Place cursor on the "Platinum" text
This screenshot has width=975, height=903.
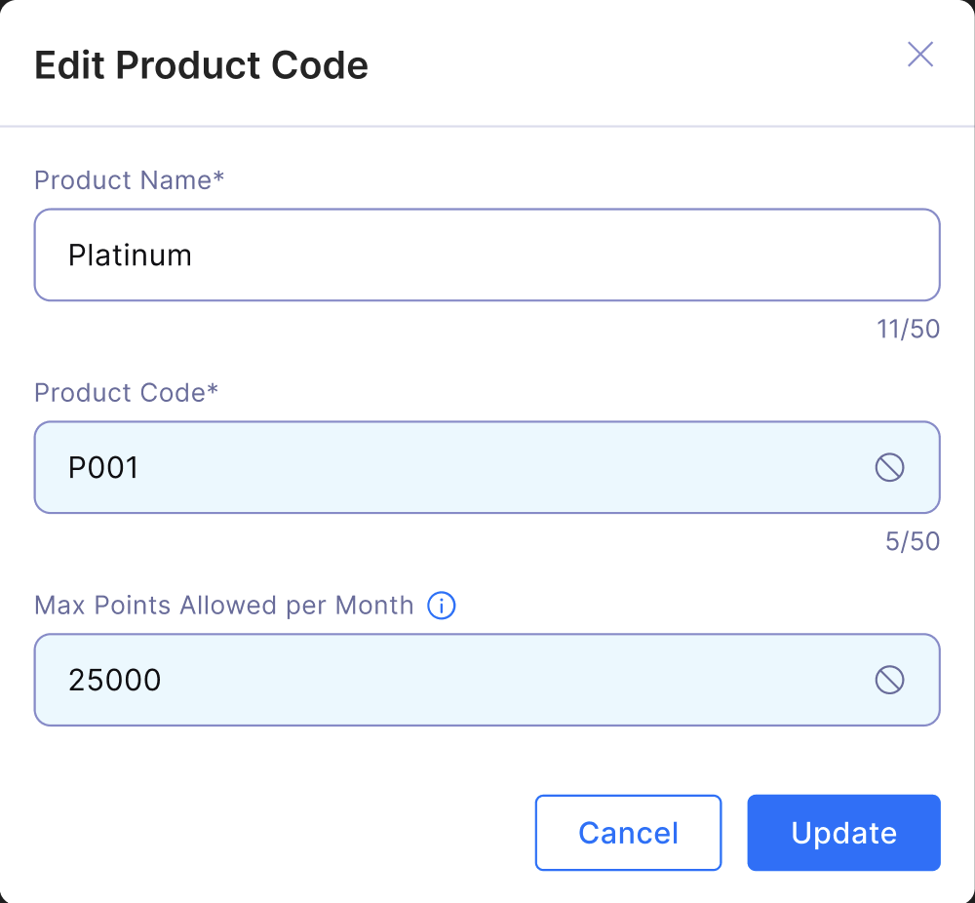130,255
